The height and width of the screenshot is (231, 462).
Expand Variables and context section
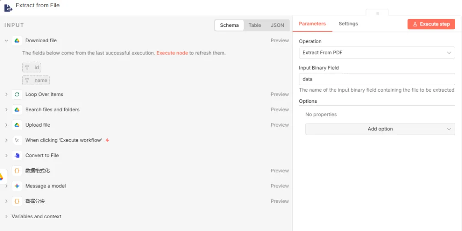[6, 217]
